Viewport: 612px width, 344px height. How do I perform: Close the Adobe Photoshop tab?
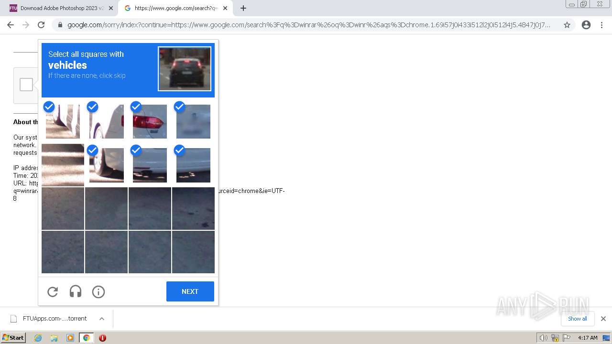(x=111, y=8)
